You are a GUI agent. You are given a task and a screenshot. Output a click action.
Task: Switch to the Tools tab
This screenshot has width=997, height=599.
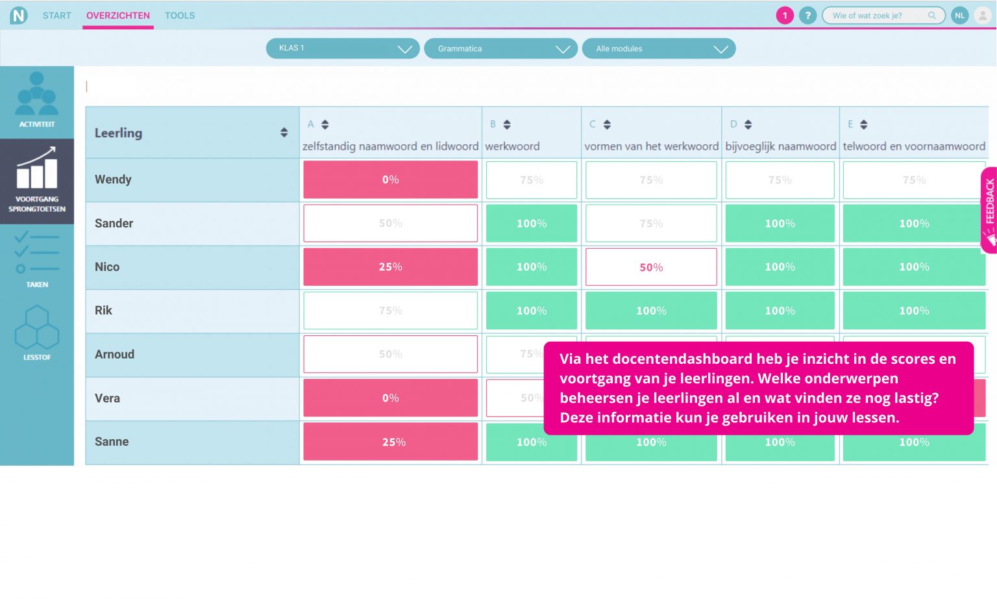click(180, 16)
